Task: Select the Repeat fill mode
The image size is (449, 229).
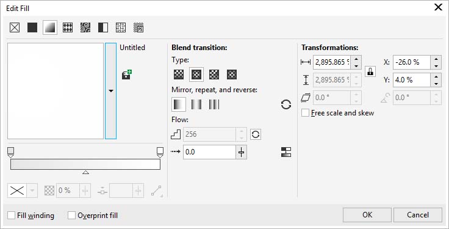Action: tap(214, 104)
